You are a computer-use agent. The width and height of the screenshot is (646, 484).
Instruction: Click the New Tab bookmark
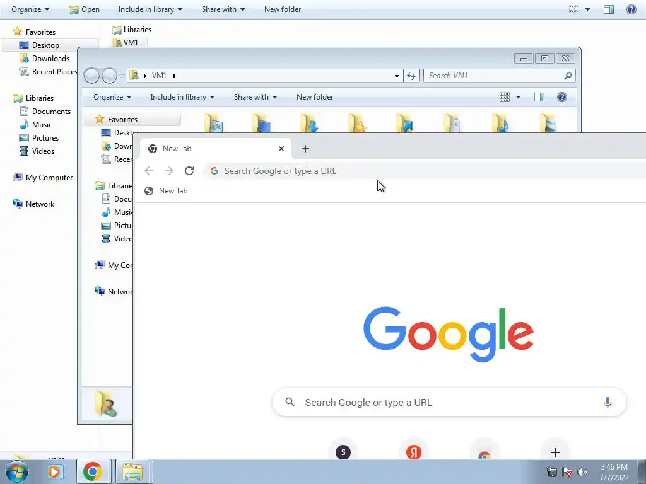click(166, 190)
